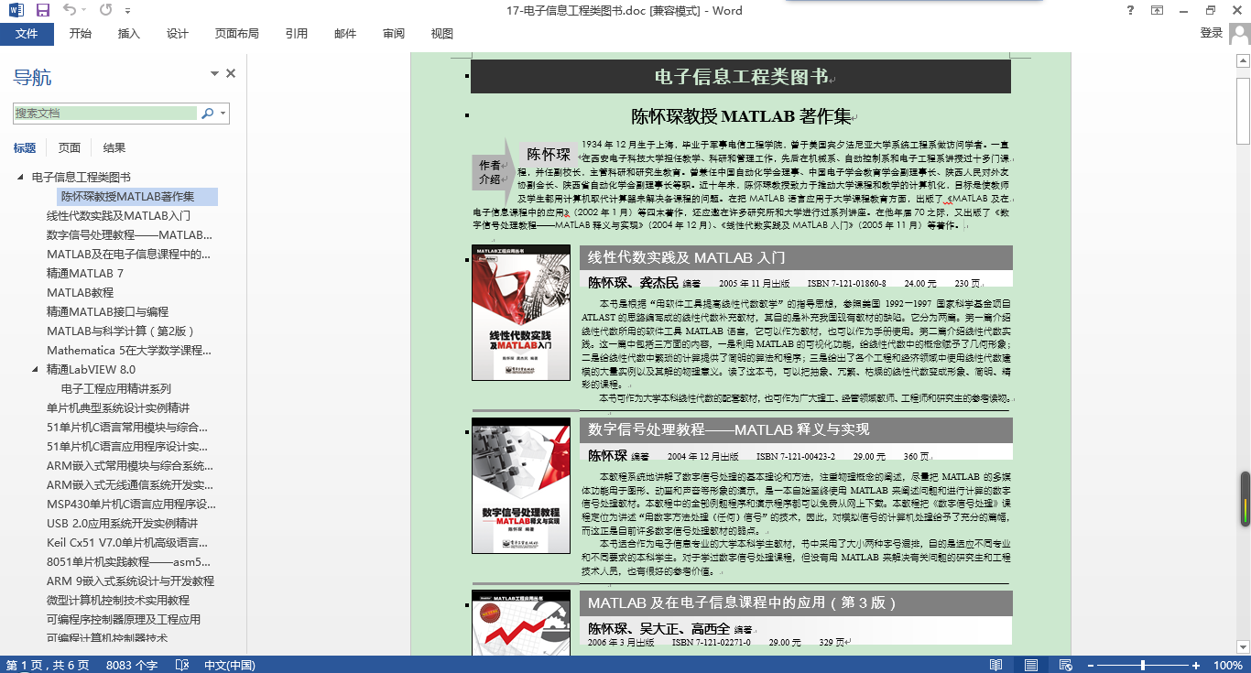
Task: Open Word Help question mark icon
Action: [1131, 10]
